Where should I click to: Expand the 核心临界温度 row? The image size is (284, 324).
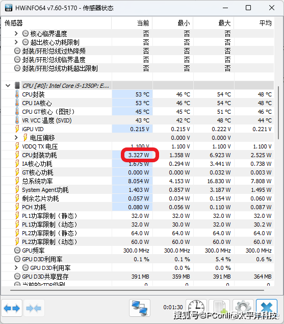16,34
